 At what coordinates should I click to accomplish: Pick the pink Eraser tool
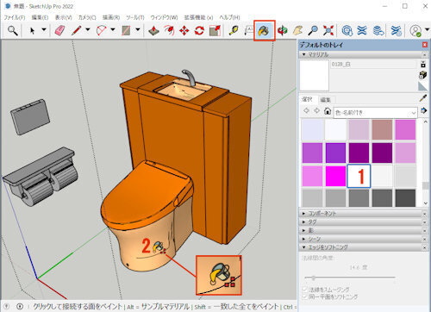tap(59, 30)
